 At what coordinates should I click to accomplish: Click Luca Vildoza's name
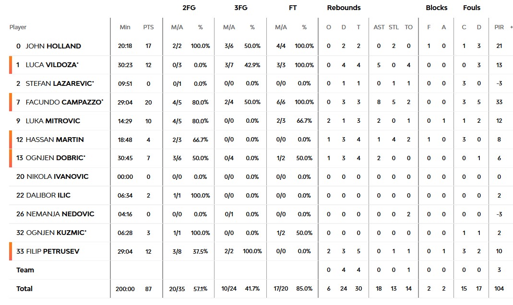coord(52,65)
